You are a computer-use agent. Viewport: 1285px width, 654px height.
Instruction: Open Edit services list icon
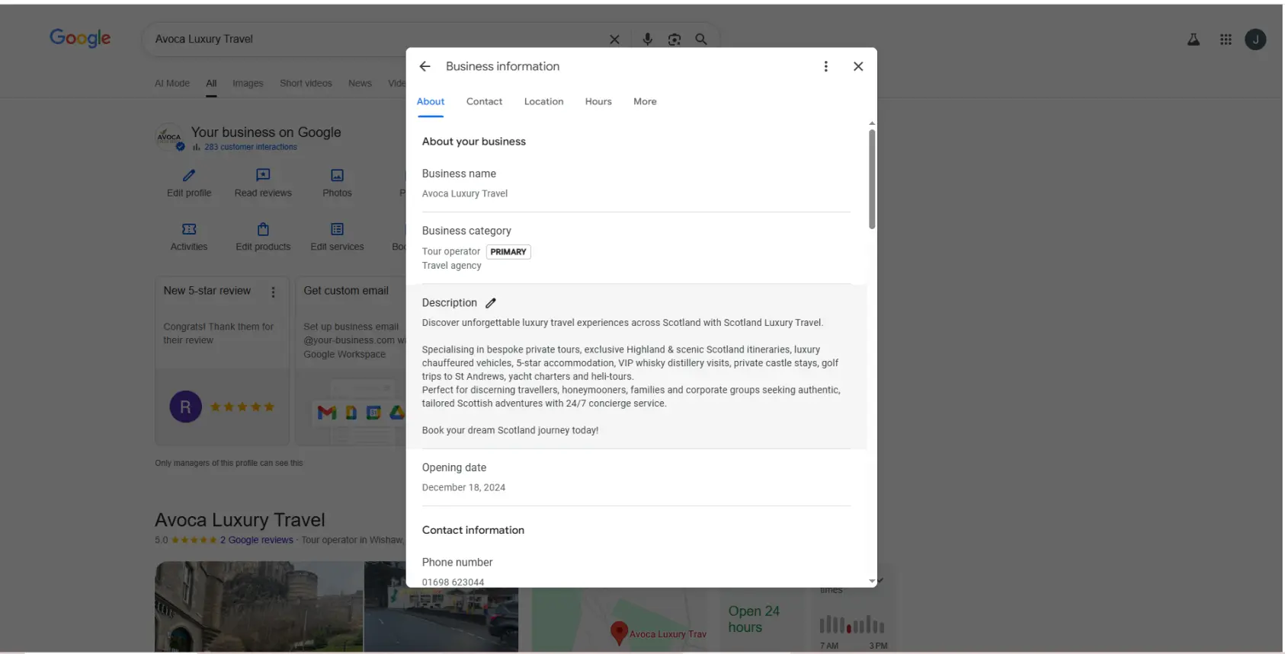coord(338,229)
